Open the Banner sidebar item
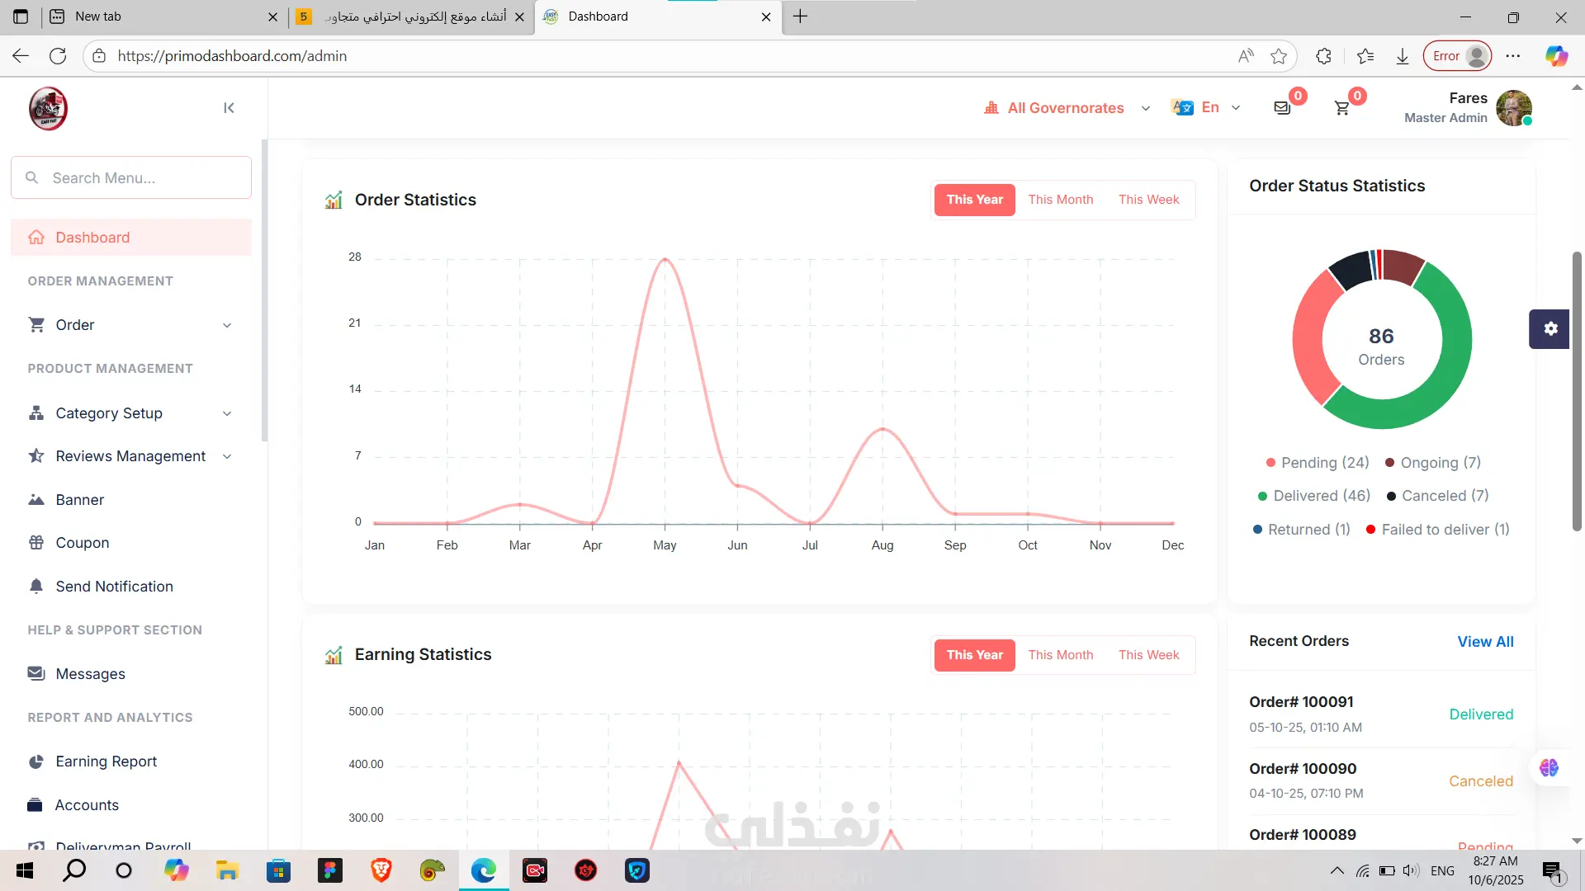 [x=79, y=500]
